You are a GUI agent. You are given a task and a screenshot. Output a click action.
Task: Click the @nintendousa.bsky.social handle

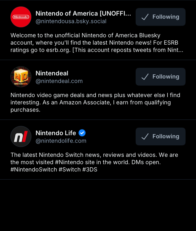[71, 21]
